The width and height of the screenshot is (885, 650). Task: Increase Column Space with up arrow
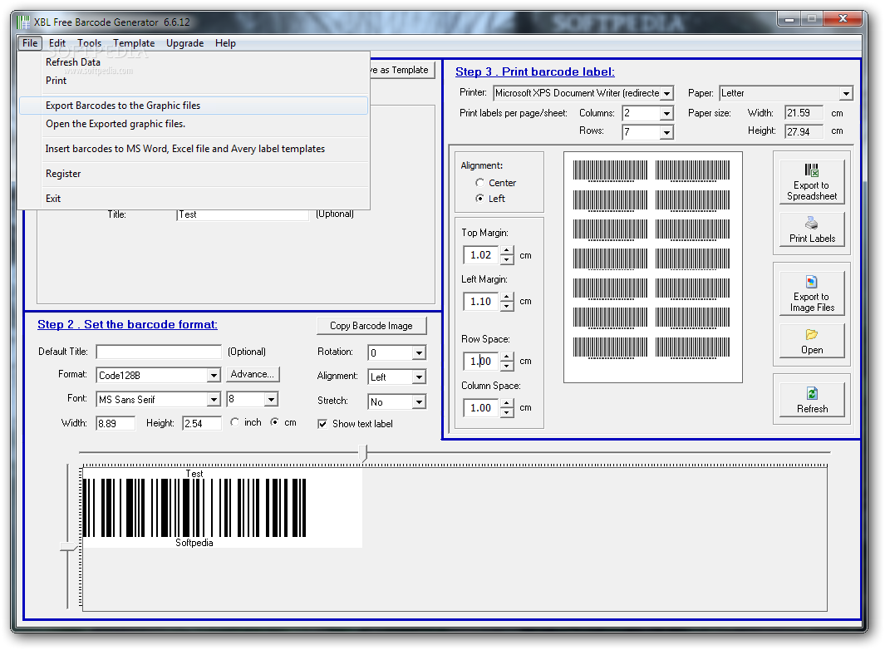tap(507, 403)
